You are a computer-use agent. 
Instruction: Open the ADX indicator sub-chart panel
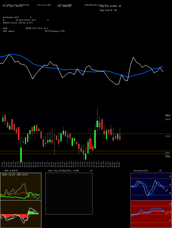tap(21, 187)
